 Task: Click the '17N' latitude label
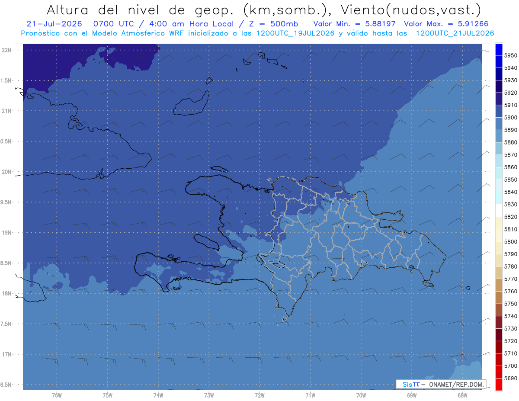6,354
